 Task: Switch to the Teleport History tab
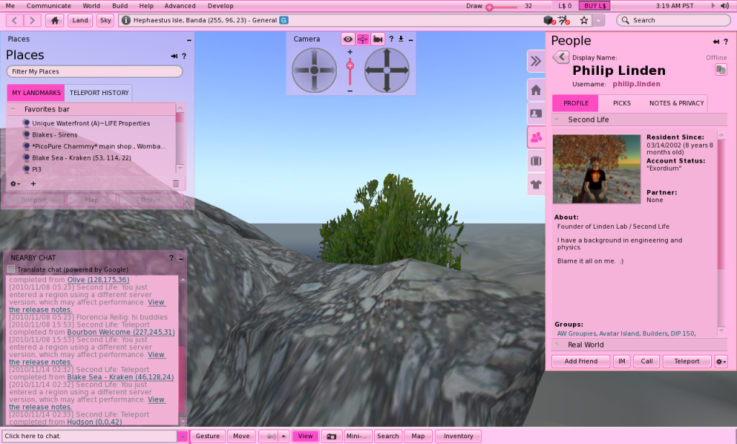coord(99,93)
